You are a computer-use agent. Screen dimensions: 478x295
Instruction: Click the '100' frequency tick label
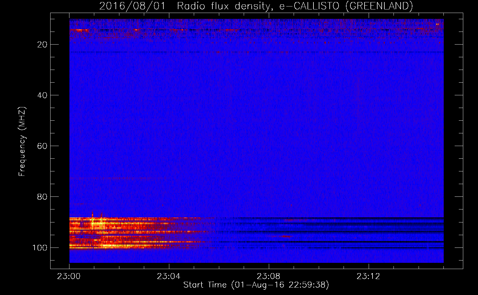coord(40,248)
